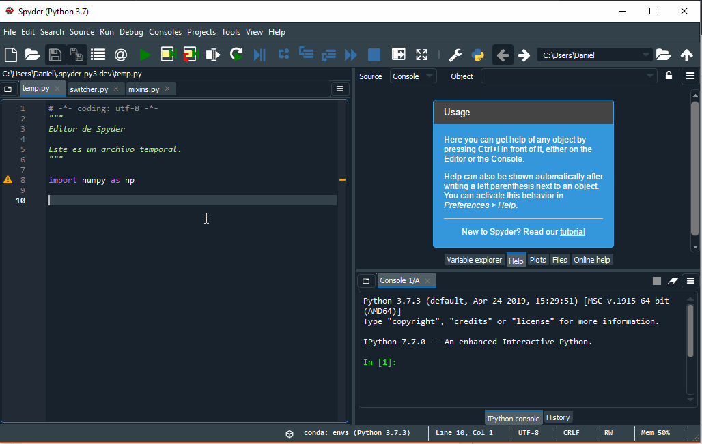Image resolution: width=702 pixels, height=444 pixels.
Task: Toggle fullscreen mode icon
Action: [422, 55]
